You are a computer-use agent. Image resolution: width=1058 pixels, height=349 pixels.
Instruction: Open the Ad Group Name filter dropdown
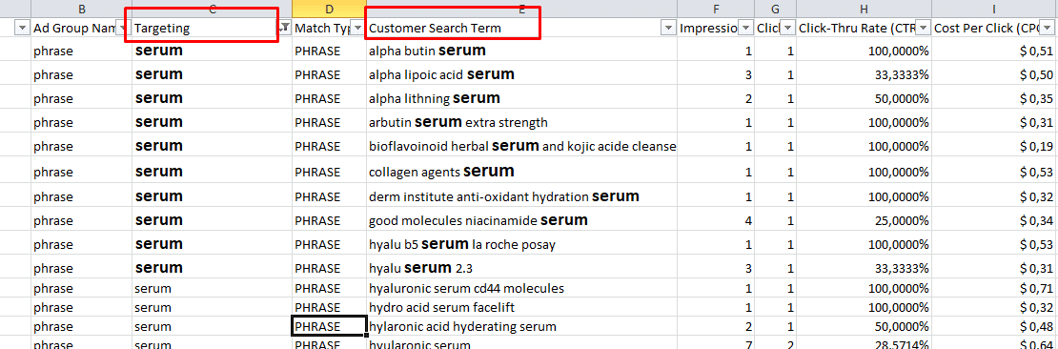(x=124, y=28)
